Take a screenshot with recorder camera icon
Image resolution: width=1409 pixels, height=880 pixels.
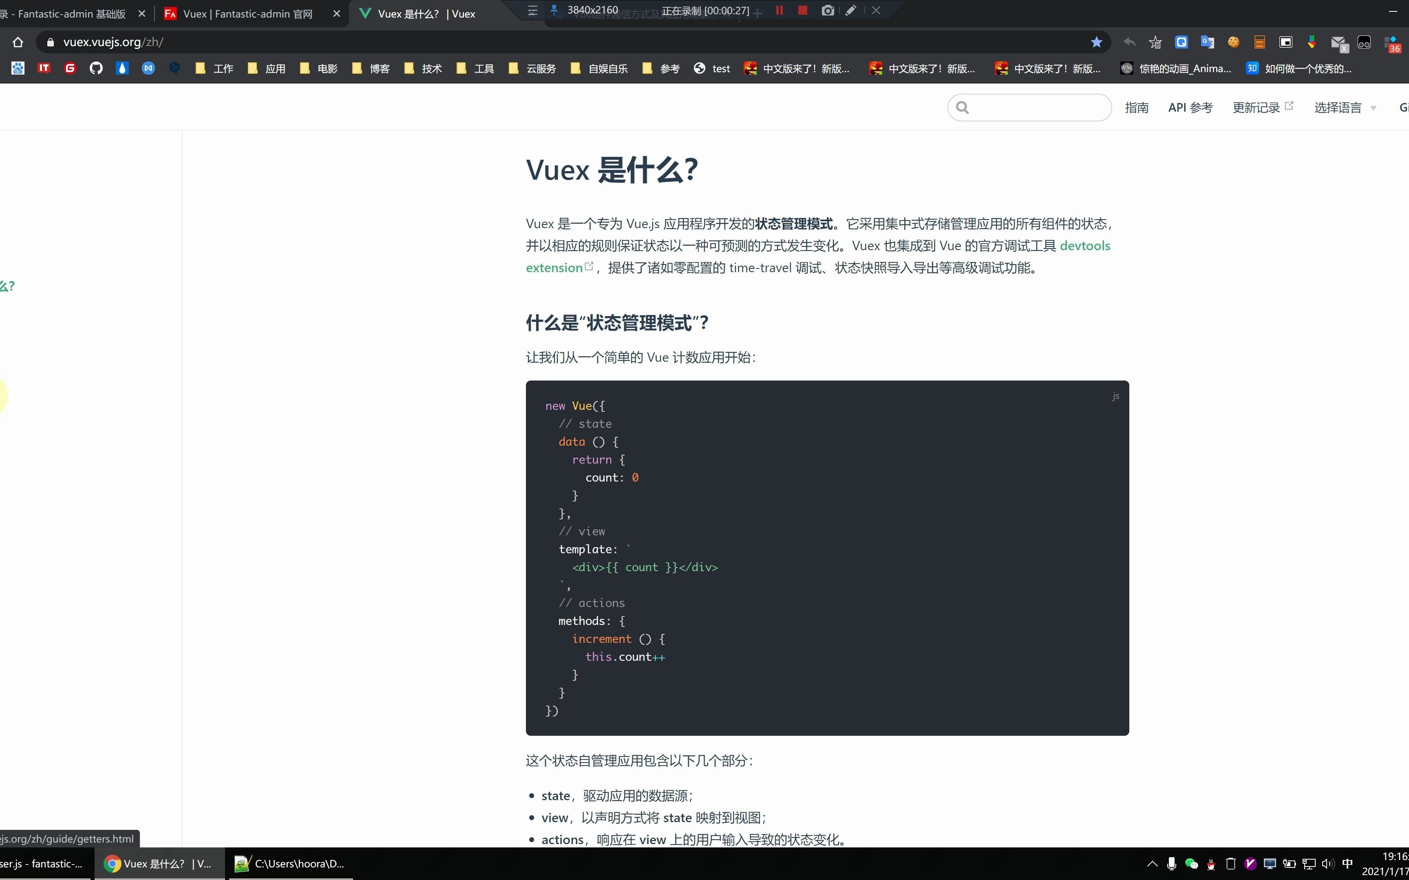coord(828,10)
